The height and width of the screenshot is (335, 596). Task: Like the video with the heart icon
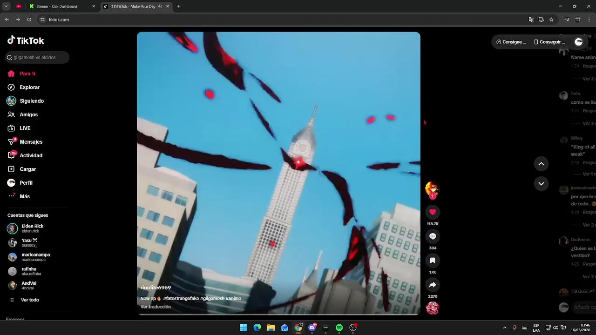pyautogui.click(x=433, y=212)
